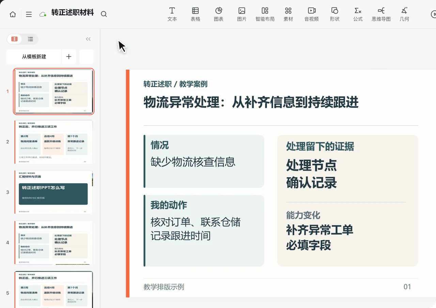Click 处理留下的证据 heading on the canvas
The height and width of the screenshot is (308, 436).
320,147
